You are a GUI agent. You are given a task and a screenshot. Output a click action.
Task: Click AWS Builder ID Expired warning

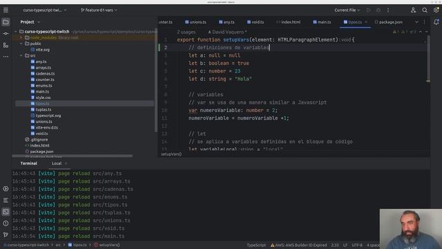pos(299,245)
